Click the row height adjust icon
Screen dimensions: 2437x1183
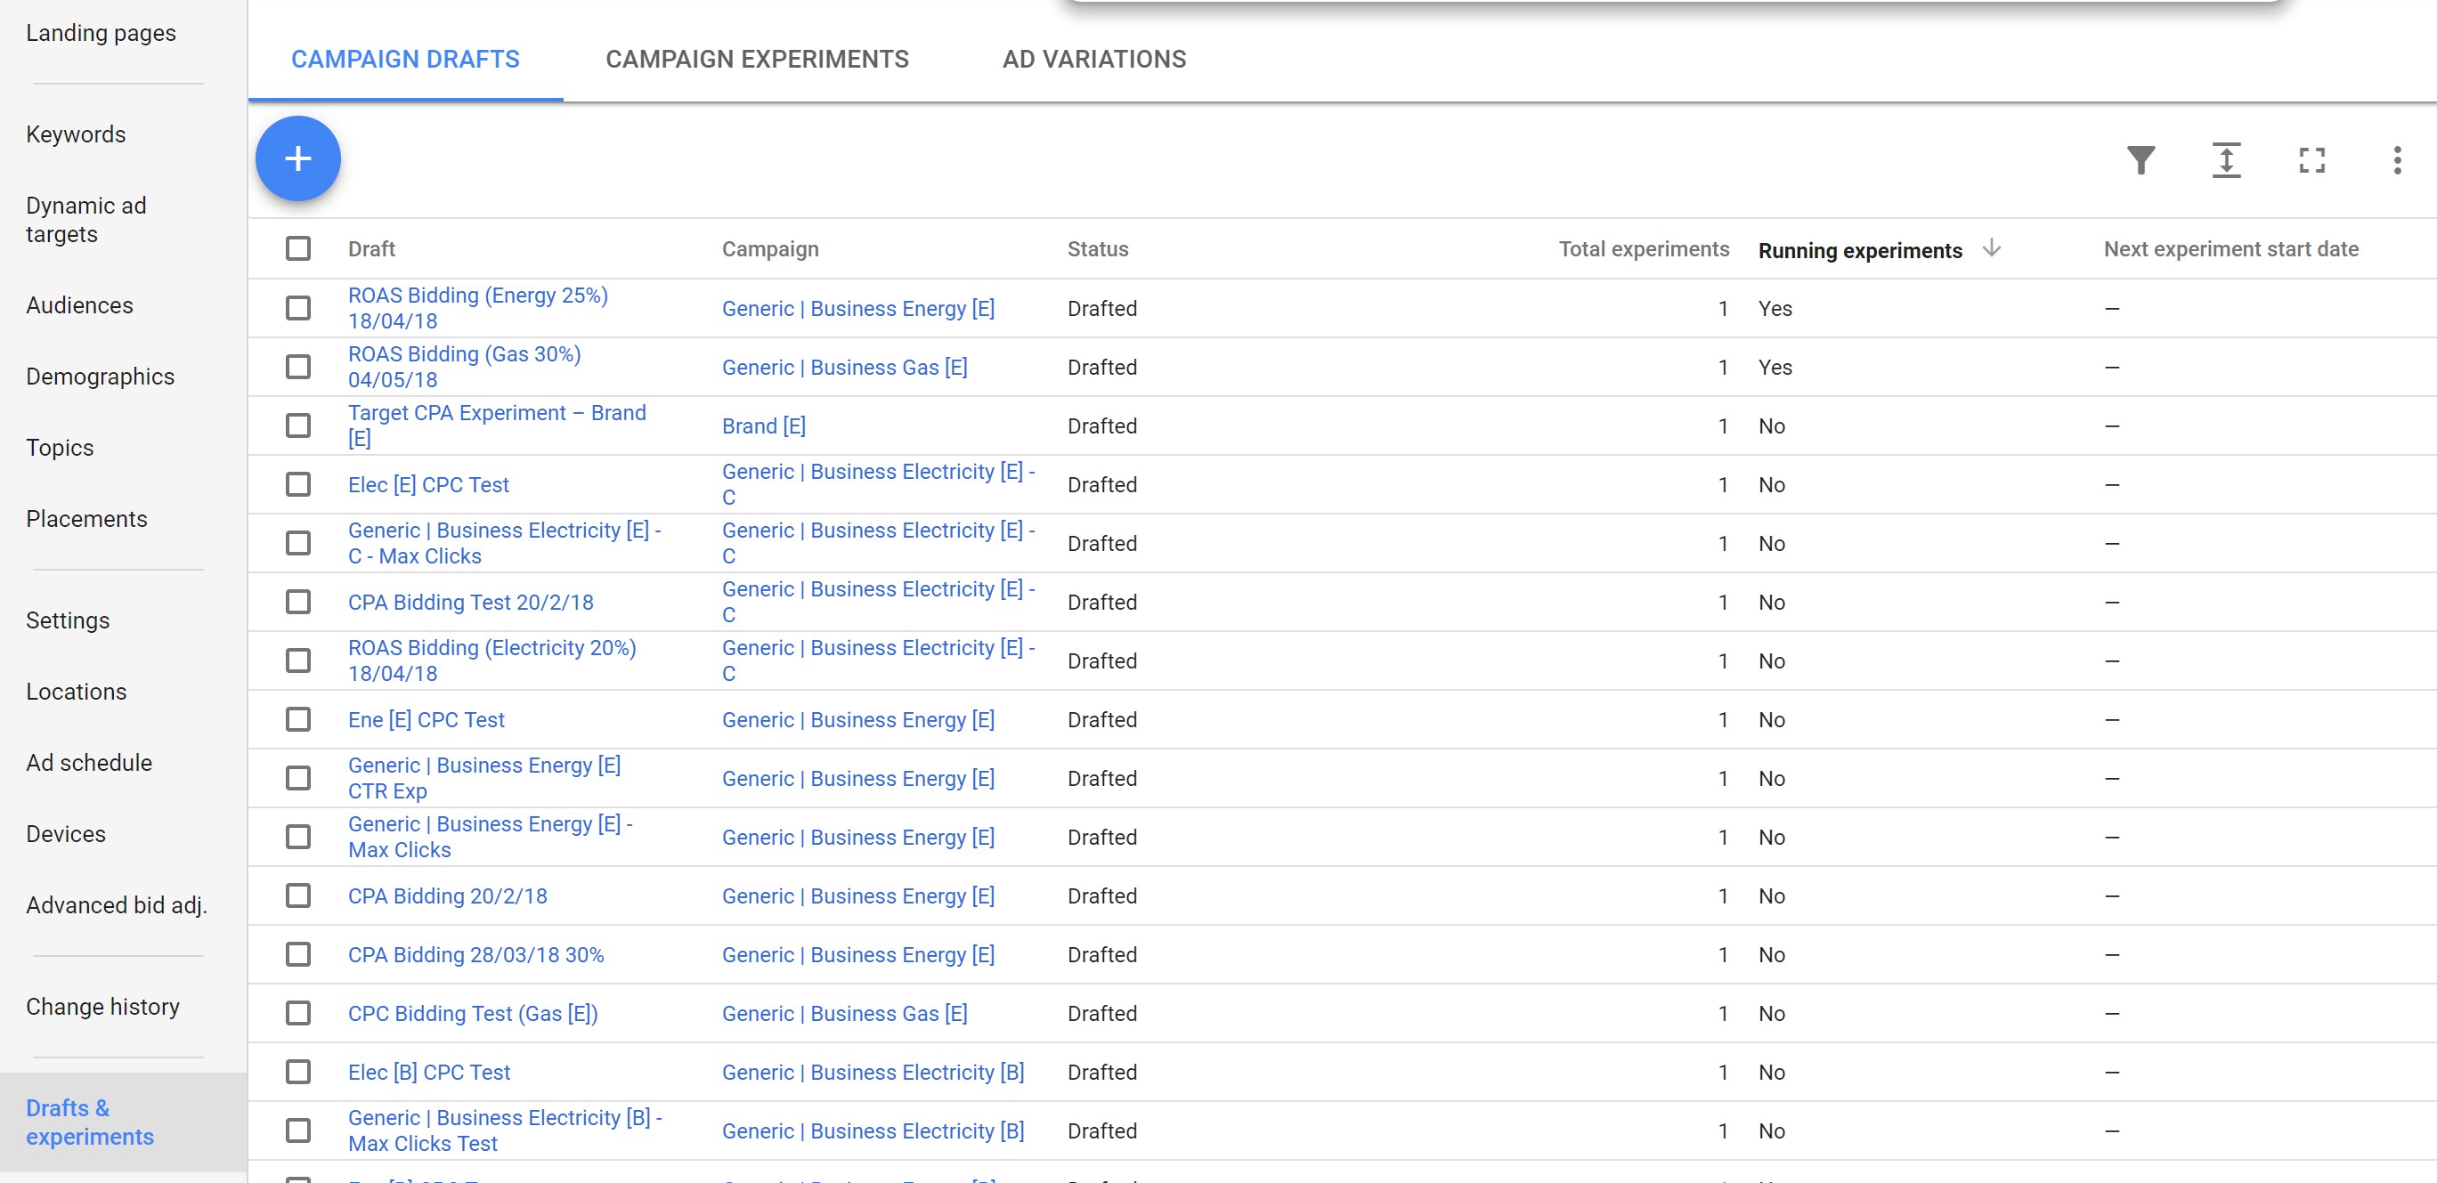2226,160
